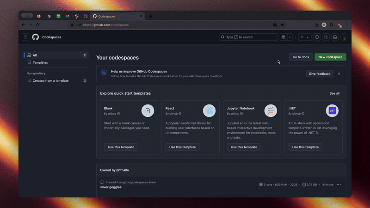Image resolution: width=370 pixels, height=208 pixels.
Task: Open Pull requests icon in header
Action: (326, 37)
